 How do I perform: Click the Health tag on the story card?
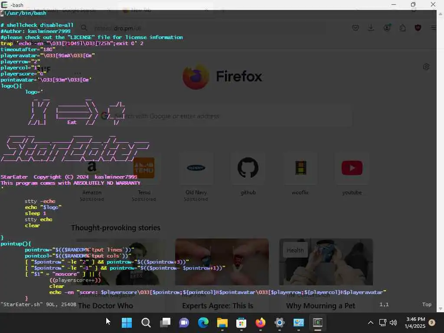(295, 250)
